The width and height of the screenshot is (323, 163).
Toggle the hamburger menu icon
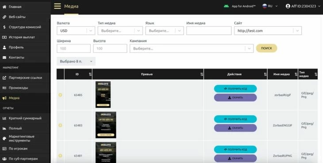click(x=58, y=6)
